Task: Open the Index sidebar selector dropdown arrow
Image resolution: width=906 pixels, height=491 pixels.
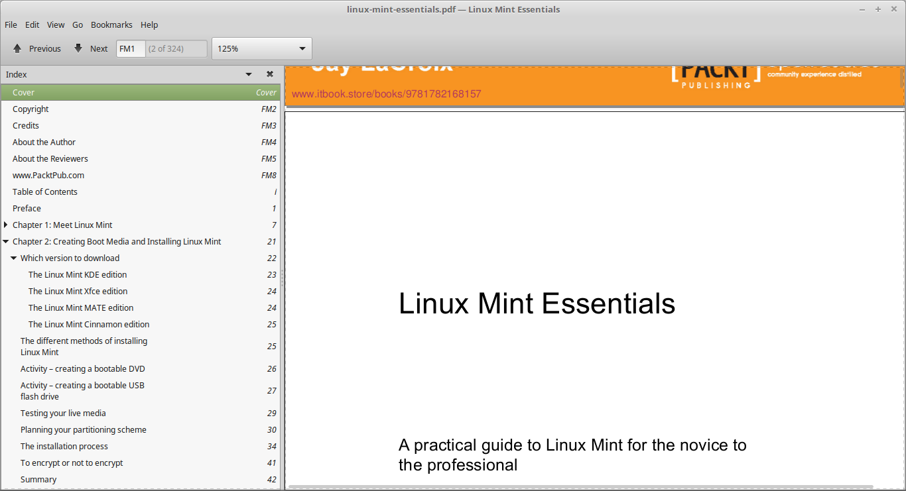Action: pyautogui.click(x=249, y=74)
